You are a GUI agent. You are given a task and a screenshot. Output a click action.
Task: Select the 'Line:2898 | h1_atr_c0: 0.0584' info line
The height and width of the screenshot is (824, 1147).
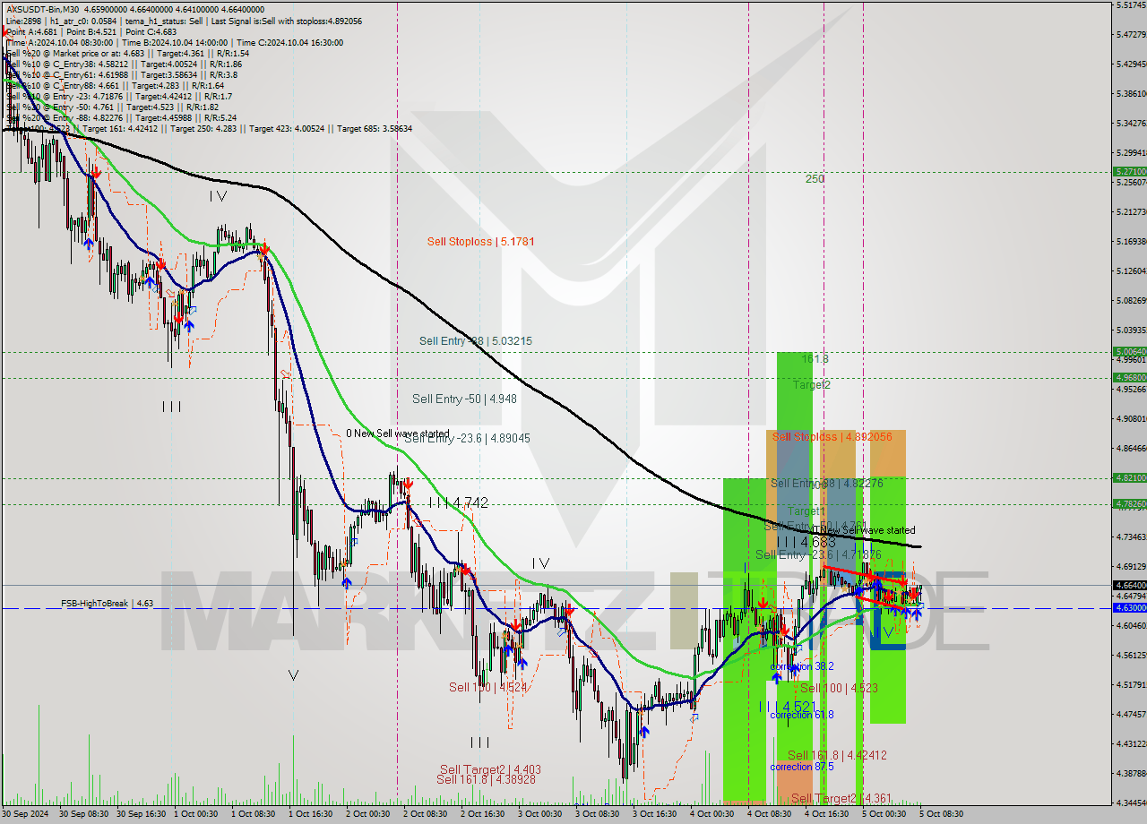[x=184, y=21]
